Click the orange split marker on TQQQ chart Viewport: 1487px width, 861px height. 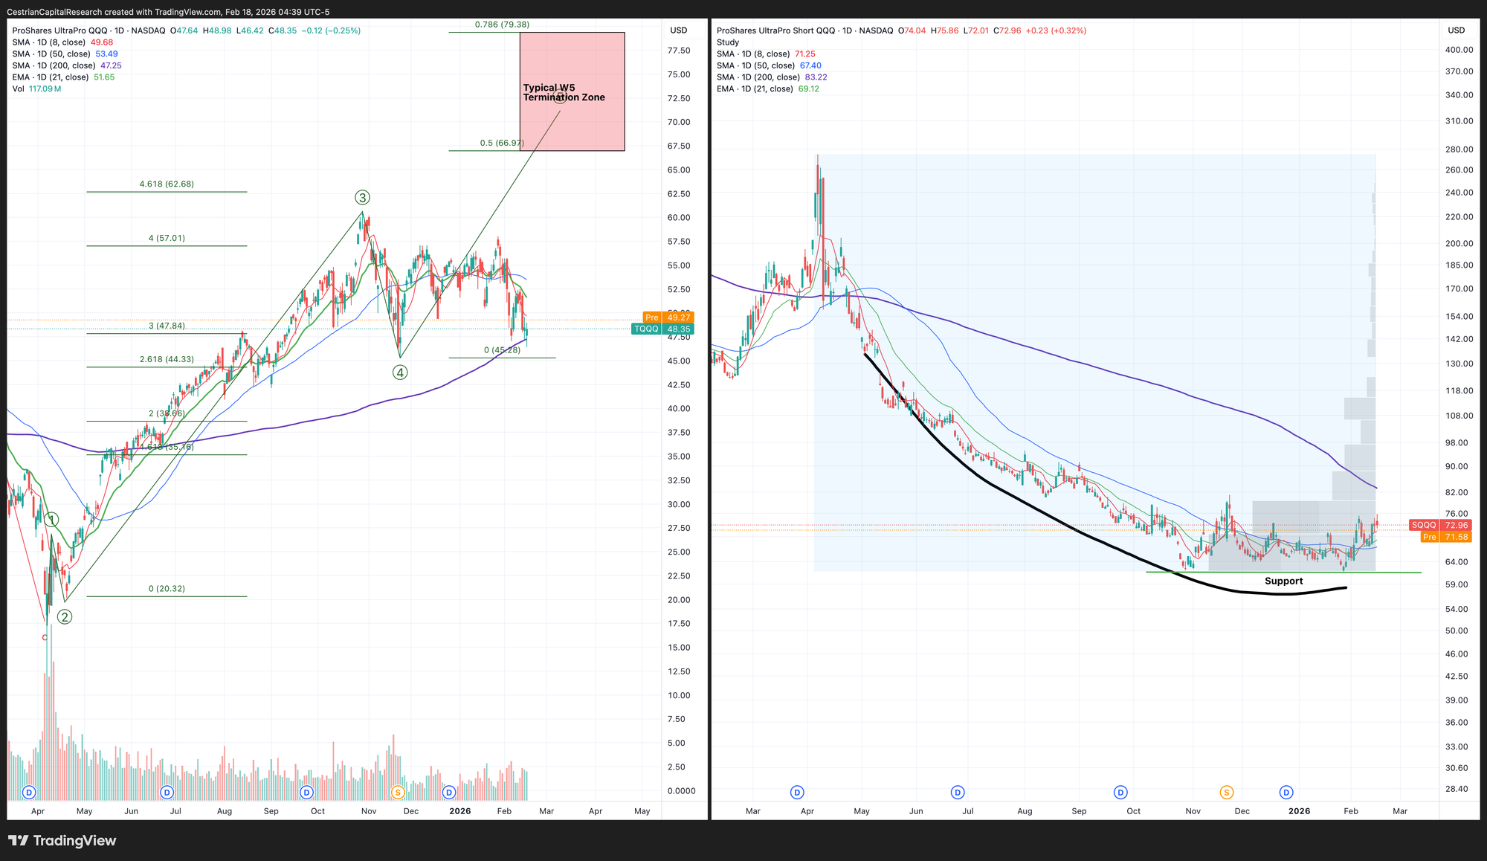point(398,792)
